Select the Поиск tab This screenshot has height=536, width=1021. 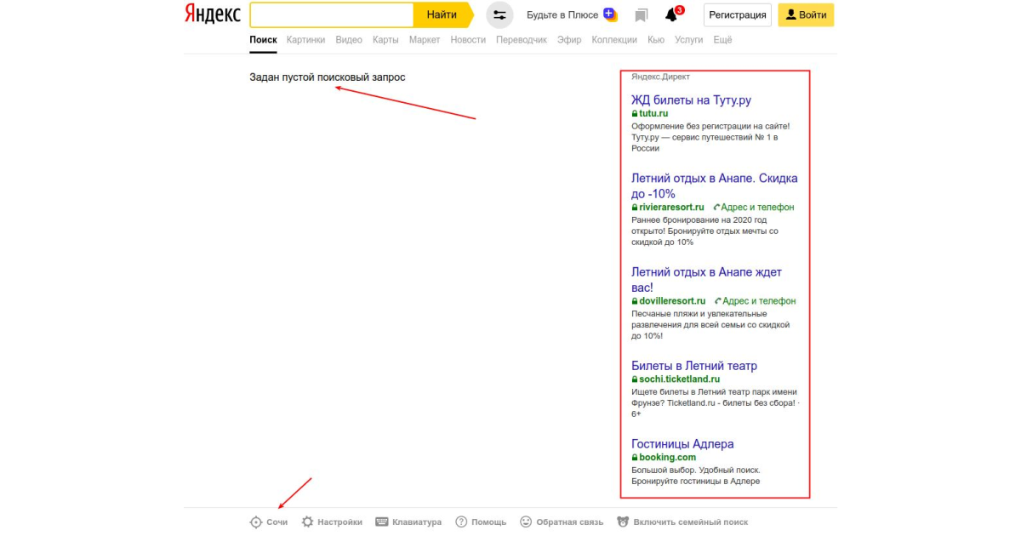tap(263, 40)
